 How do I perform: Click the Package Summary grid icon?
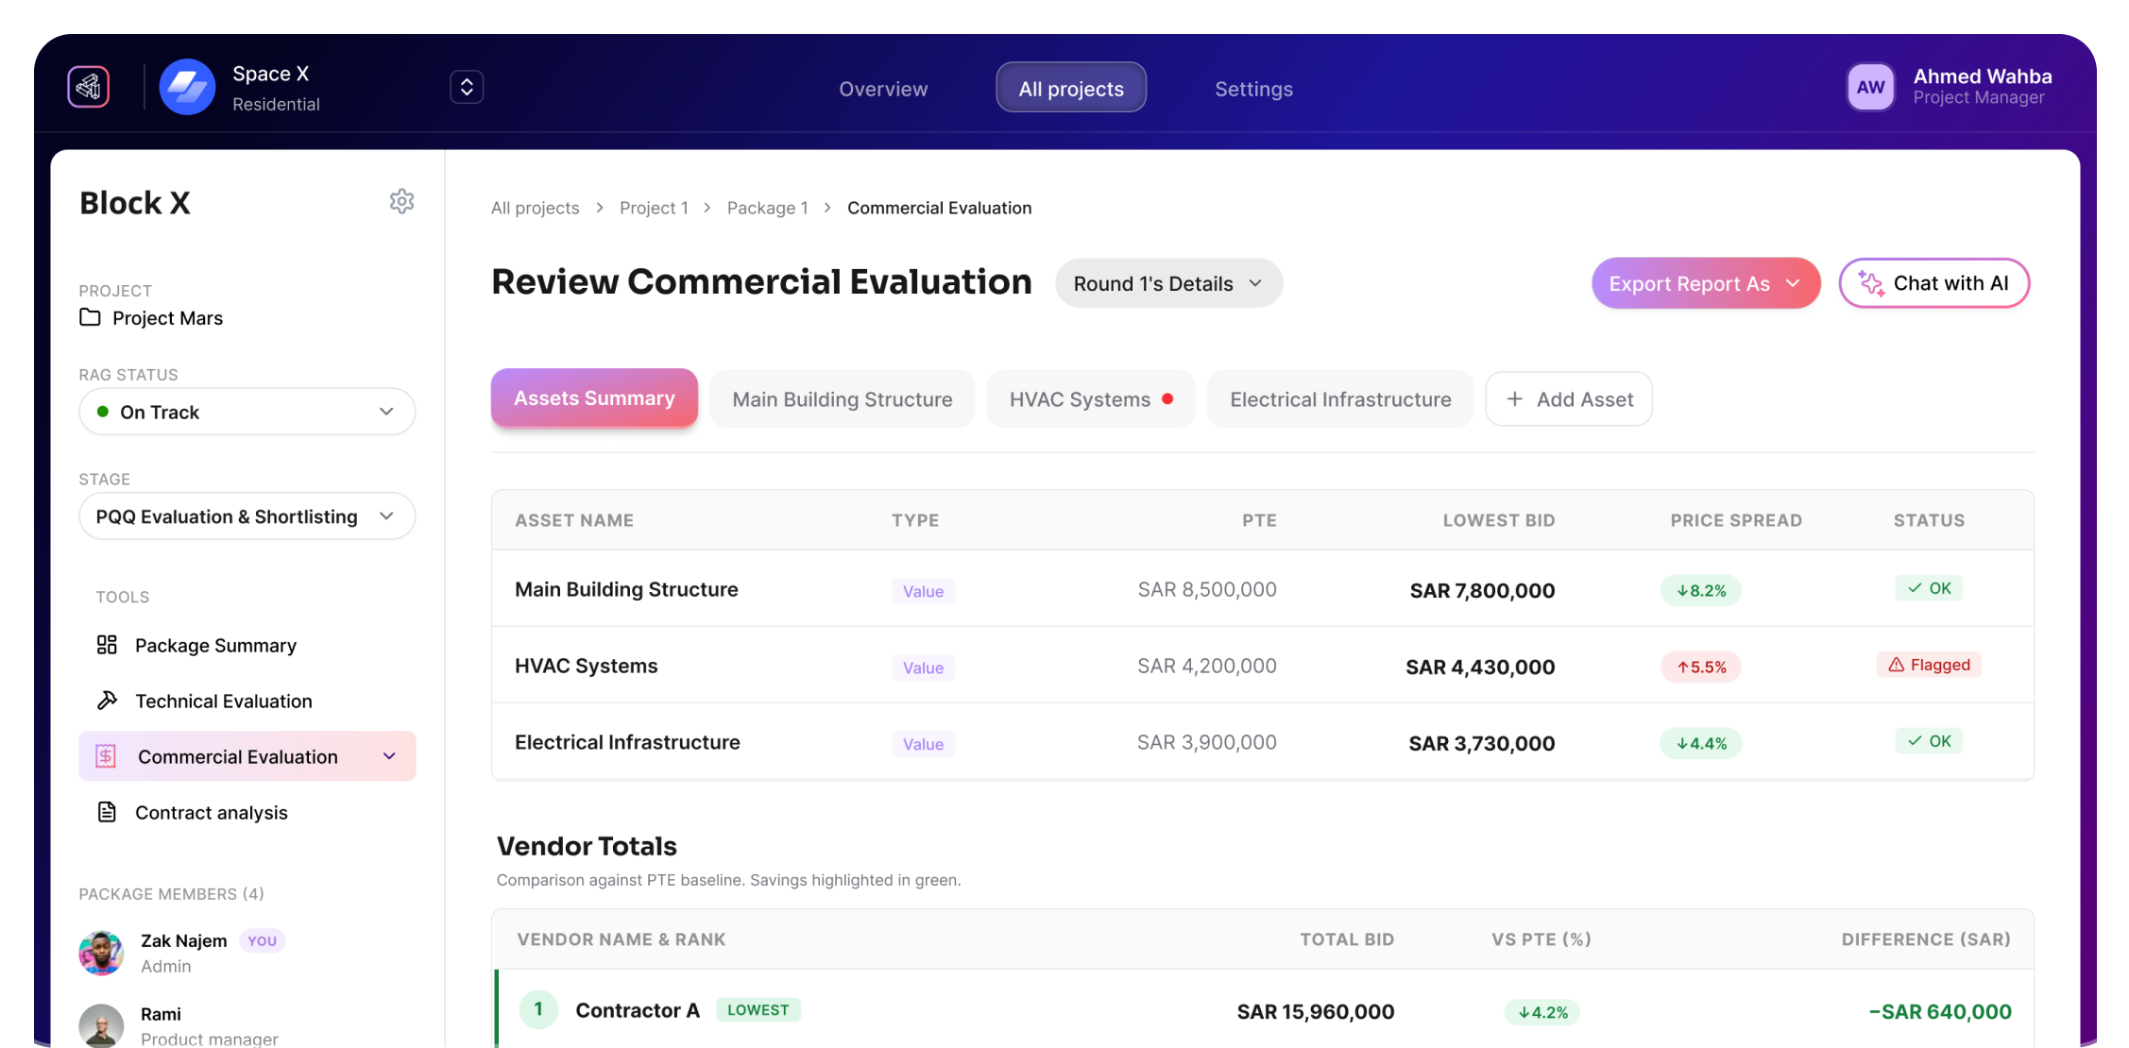click(x=106, y=645)
